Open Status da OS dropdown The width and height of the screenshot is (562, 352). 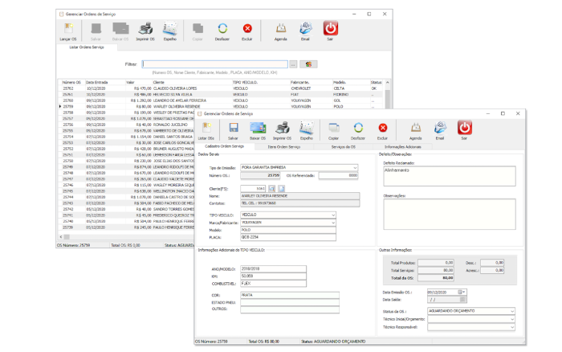512,311
